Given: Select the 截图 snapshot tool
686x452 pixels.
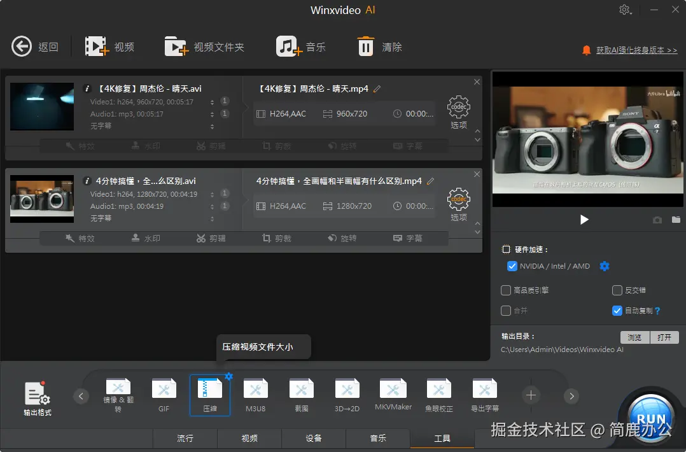Looking at the screenshot, I should tap(302, 395).
